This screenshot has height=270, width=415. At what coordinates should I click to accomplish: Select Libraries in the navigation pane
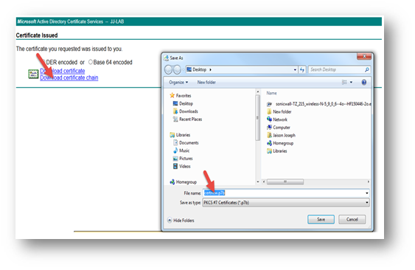click(180, 135)
